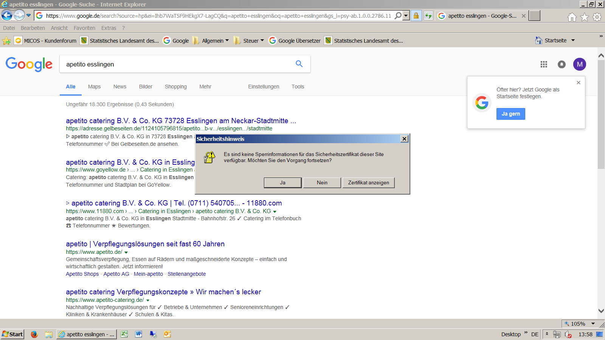Switch to Maps search tab
Viewport: 605px width, 340px height.
coord(94,87)
